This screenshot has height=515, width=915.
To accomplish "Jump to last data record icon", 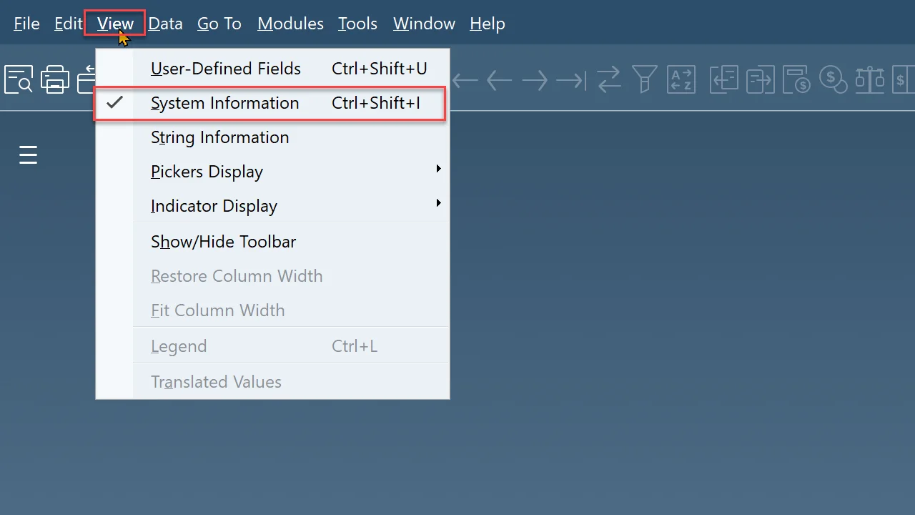I will click(571, 80).
